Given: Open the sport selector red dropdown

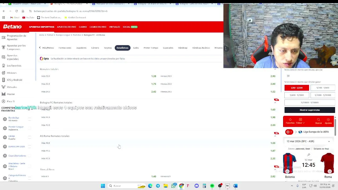Looking at the screenshot, I should pos(289,132).
